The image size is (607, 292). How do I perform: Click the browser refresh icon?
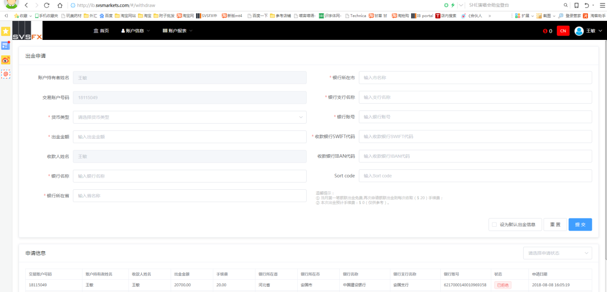pos(47,5)
